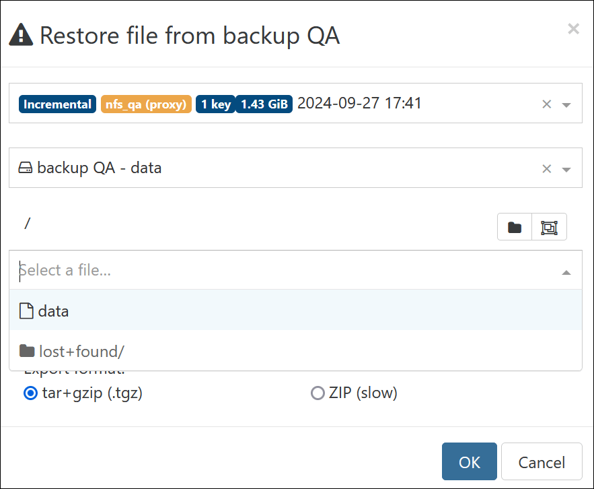Viewport: 594px width, 489px height.
Task: Click the folder icon button beside path
Action: pyautogui.click(x=515, y=227)
